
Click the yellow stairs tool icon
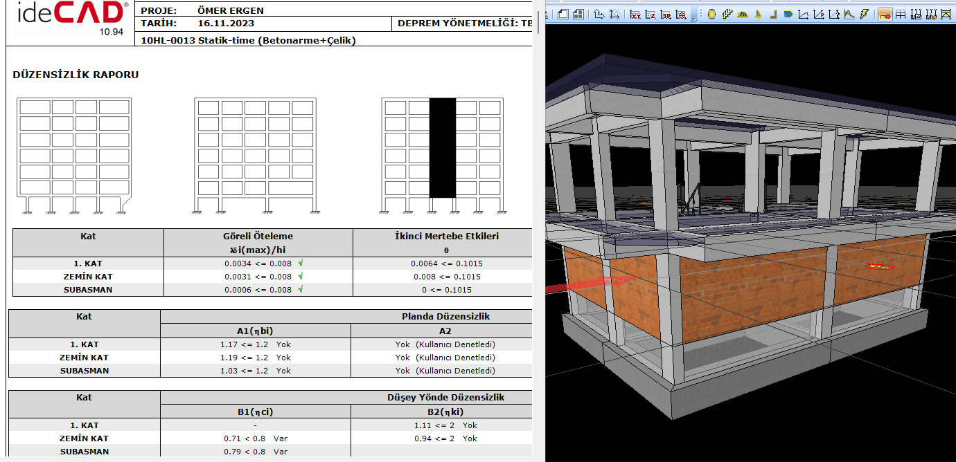[x=727, y=15]
